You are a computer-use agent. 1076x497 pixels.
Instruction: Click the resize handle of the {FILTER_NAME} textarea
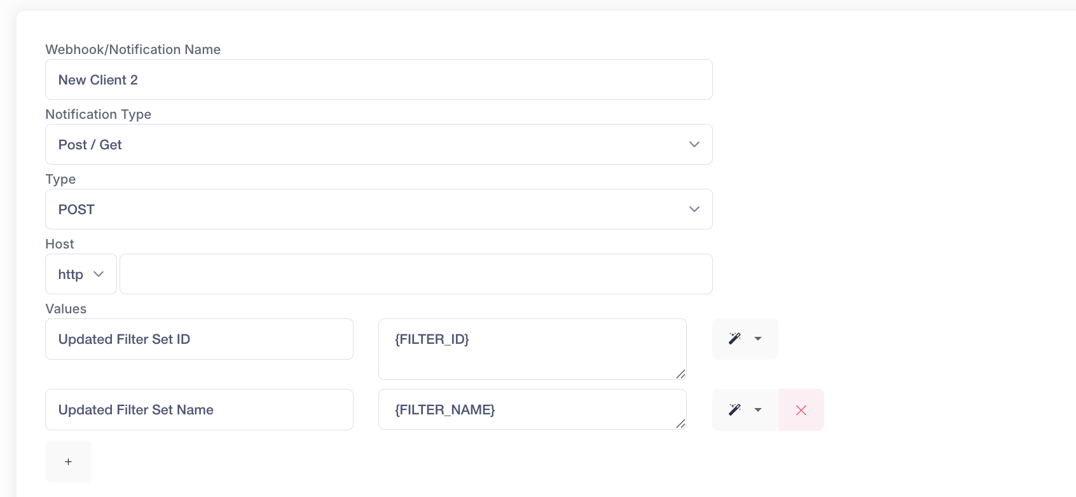click(x=680, y=424)
